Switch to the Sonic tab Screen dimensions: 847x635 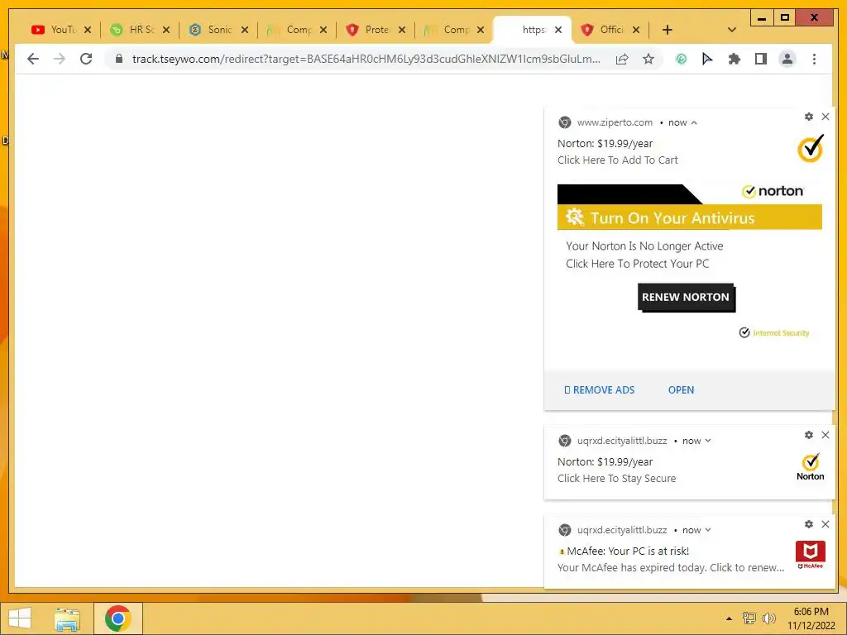point(212,30)
